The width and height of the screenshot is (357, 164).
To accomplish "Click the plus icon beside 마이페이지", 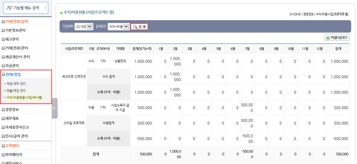I will point(3,155).
